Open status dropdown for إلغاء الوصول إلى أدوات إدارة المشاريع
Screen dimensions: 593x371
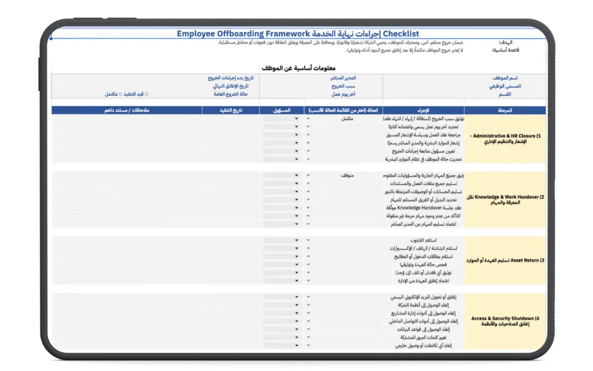(308, 313)
